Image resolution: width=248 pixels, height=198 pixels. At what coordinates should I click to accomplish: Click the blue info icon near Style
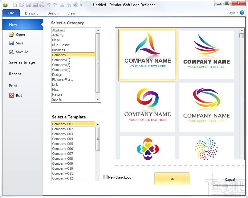click(242, 13)
